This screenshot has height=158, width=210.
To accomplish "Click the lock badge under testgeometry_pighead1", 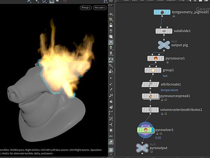I will (x=174, y=16).
